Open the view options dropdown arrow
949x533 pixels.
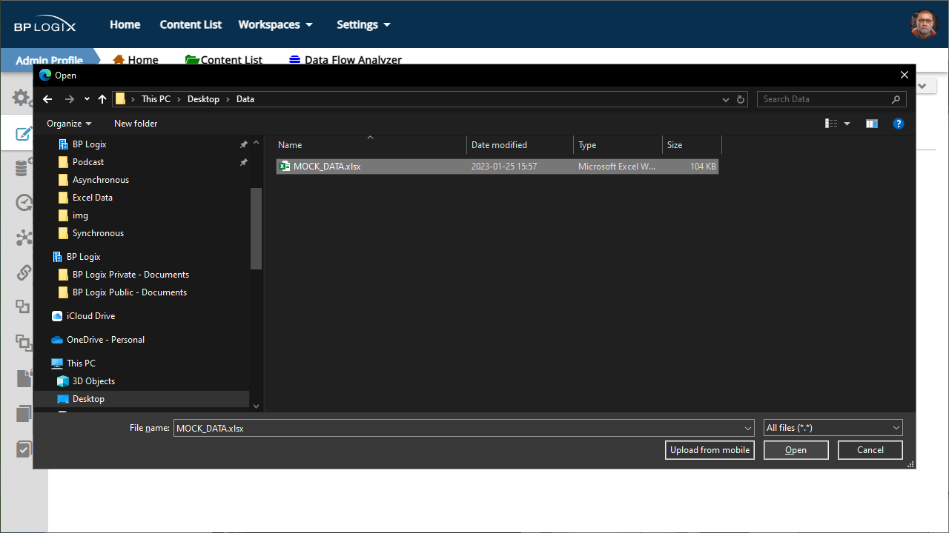(847, 124)
